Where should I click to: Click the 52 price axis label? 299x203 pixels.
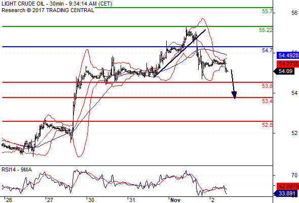pos(294,133)
